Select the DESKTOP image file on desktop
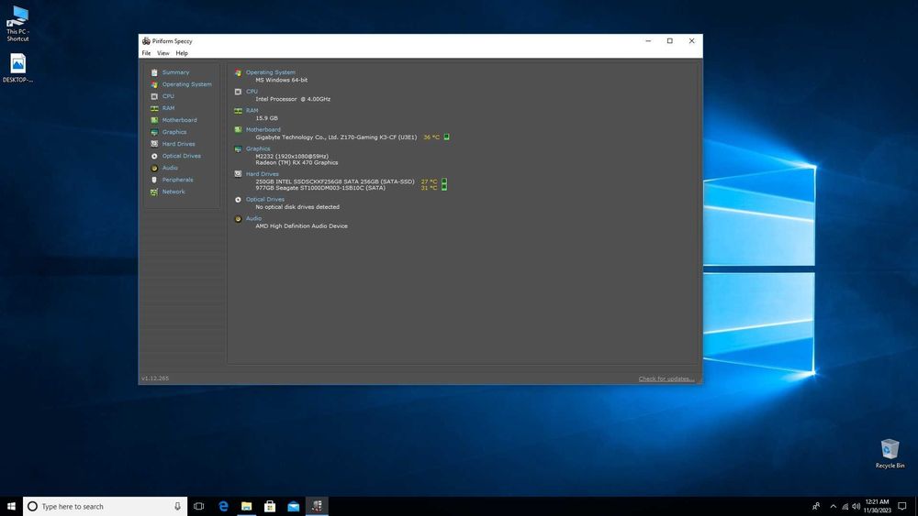Image resolution: width=918 pixels, height=516 pixels. pyautogui.click(x=17, y=69)
